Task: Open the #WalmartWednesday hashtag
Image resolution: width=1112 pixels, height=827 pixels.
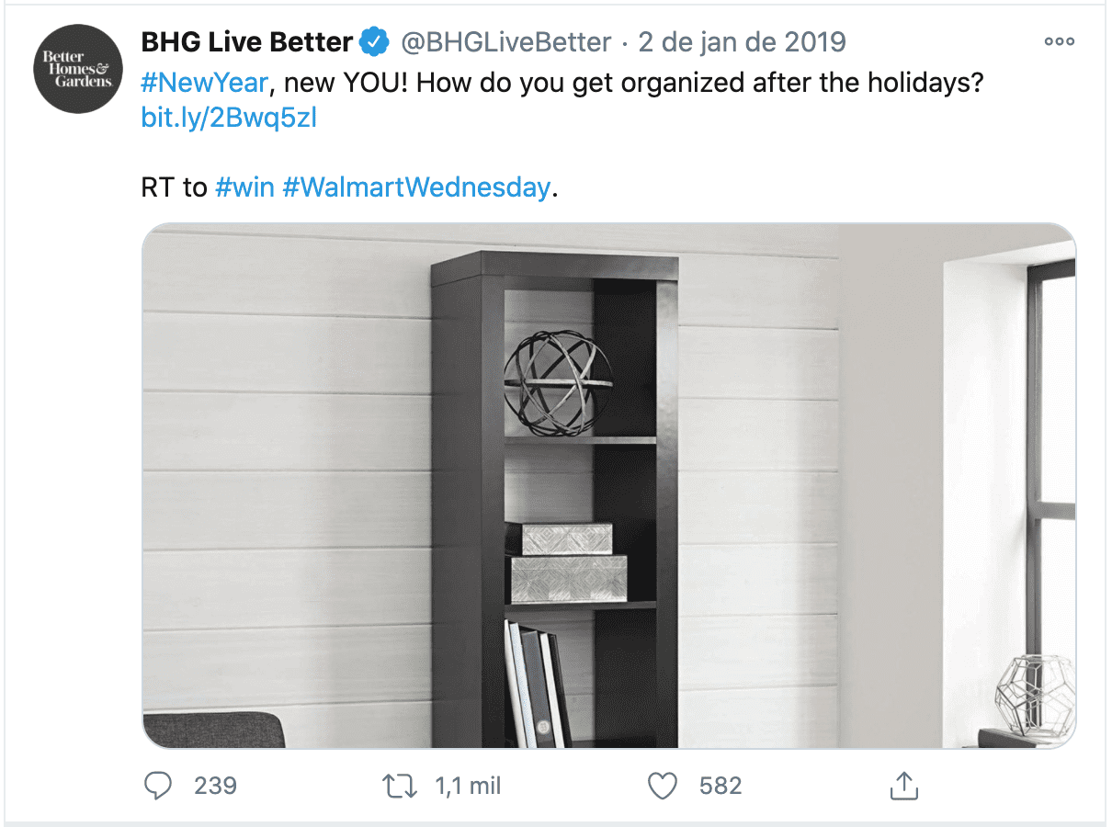Action: (416, 187)
